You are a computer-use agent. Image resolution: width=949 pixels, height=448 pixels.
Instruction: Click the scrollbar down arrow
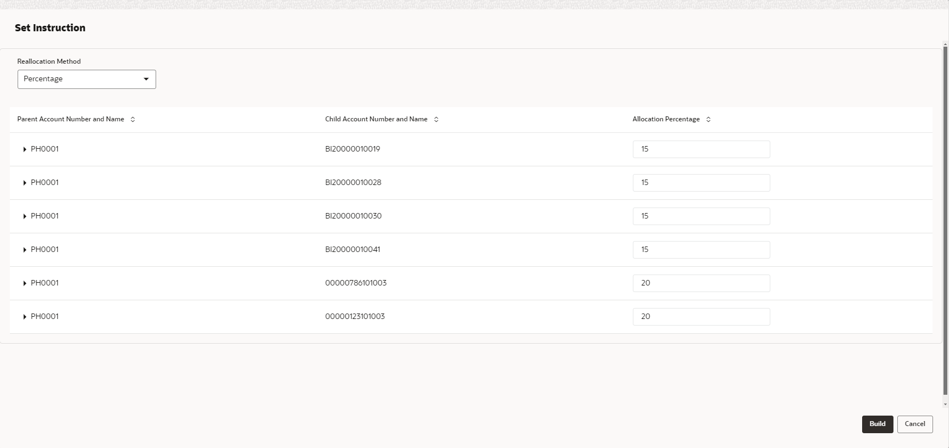945,405
